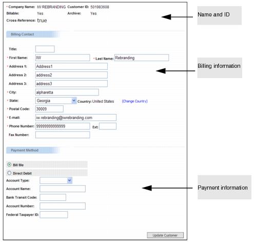Screen dimensions: 254x242
Task: Click the Account Name field
Action: click(63, 189)
